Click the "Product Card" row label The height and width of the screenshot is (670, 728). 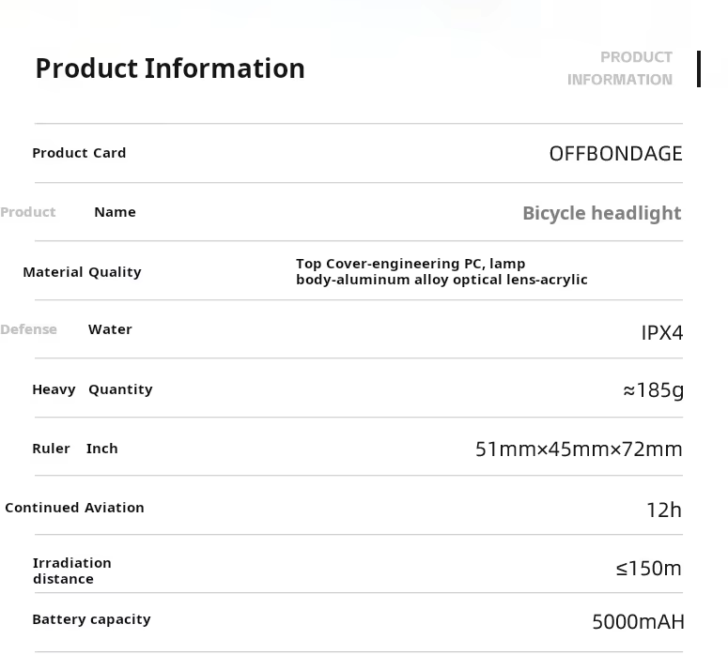79,153
